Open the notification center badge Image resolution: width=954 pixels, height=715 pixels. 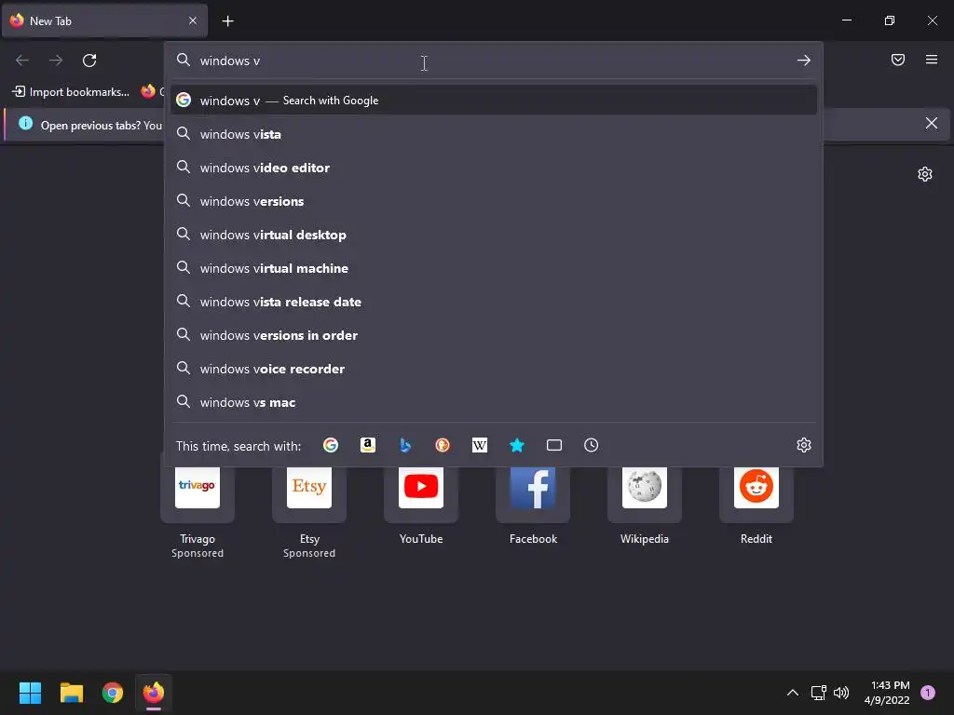tap(927, 693)
